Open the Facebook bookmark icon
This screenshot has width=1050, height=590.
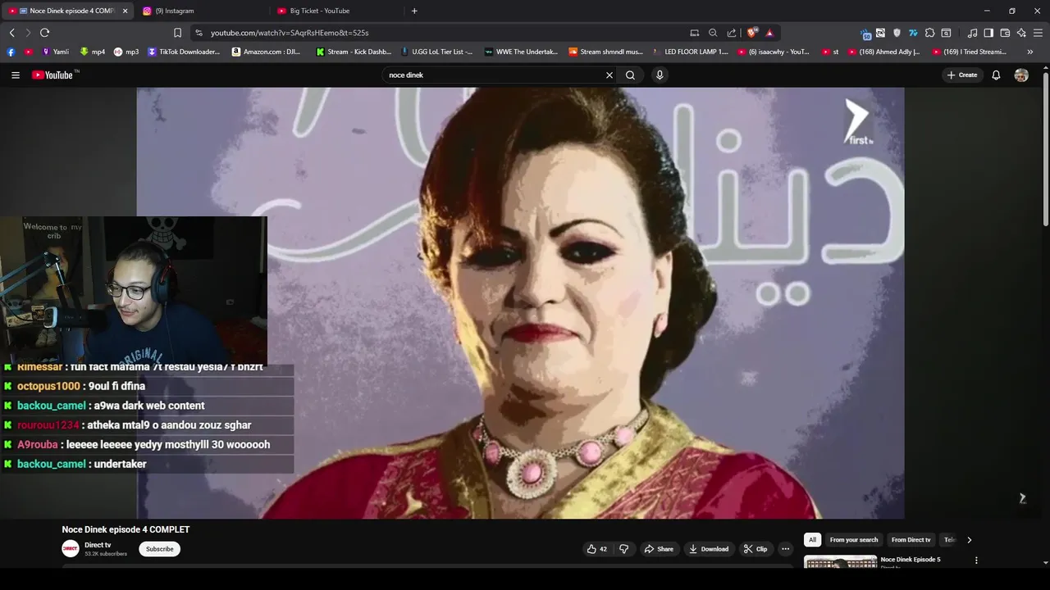(x=11, y=52)
